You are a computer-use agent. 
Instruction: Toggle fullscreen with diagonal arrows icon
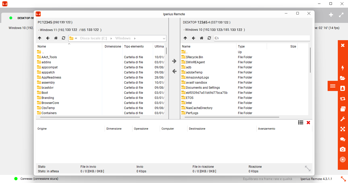click(341, 15)
